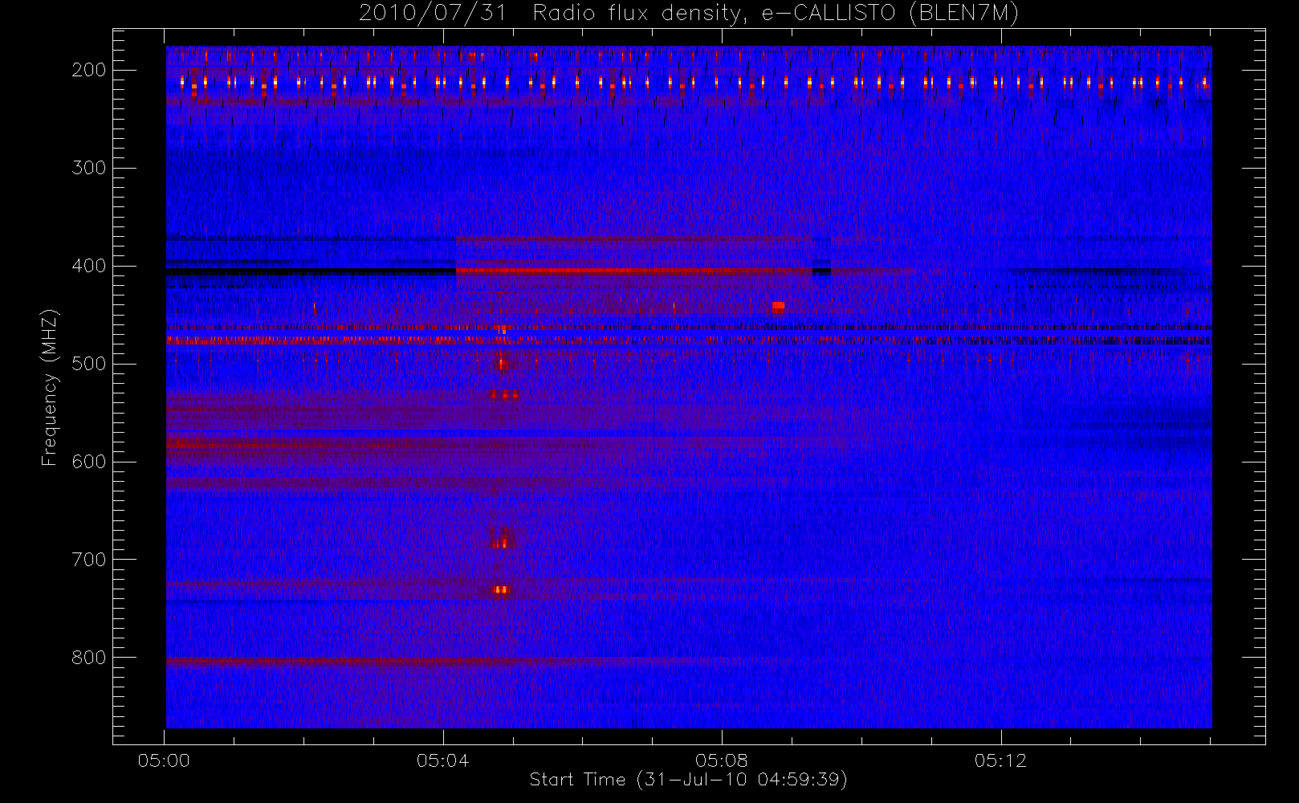Click the 600 frequency tick label
Screen dimensions: 1299x803
coord(89,462)
